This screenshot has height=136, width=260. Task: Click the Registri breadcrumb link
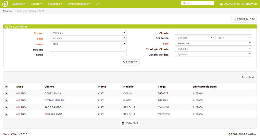8,11
